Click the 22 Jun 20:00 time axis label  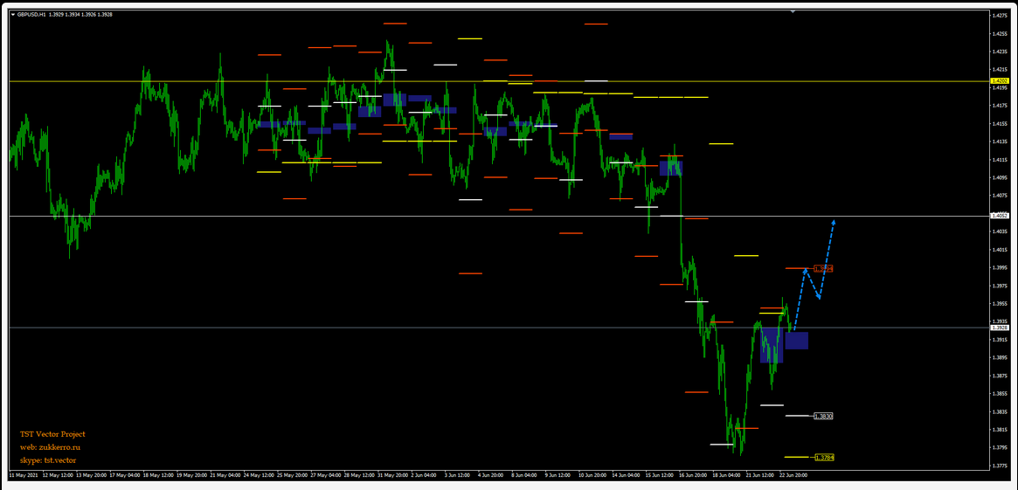pyautogui.click(x=793, y=476)
